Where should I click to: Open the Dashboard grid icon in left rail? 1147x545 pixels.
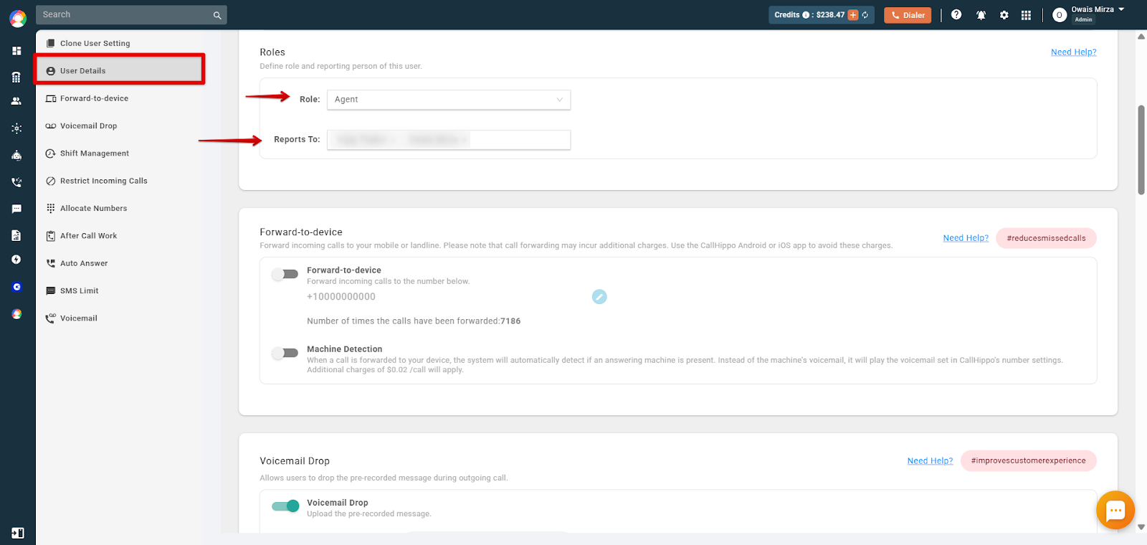[16, 51]
